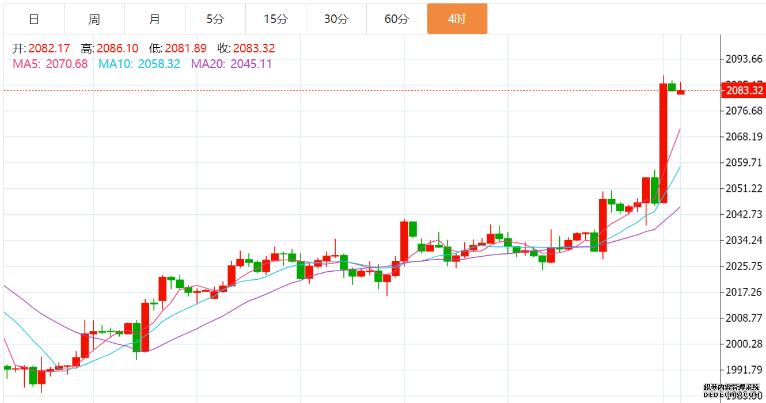Select the low price 低:2081.89

[177, 48]
